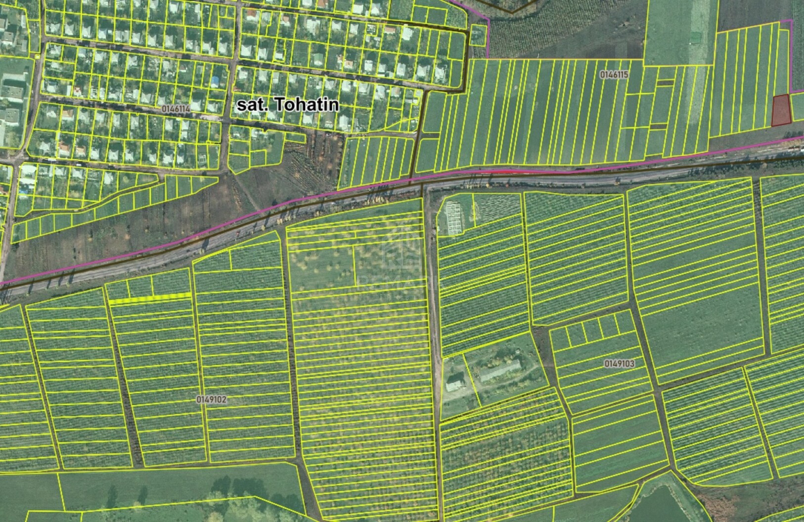Select cadastral sector label 0149103
The image size is (804, 522).
tap(619, 363)
